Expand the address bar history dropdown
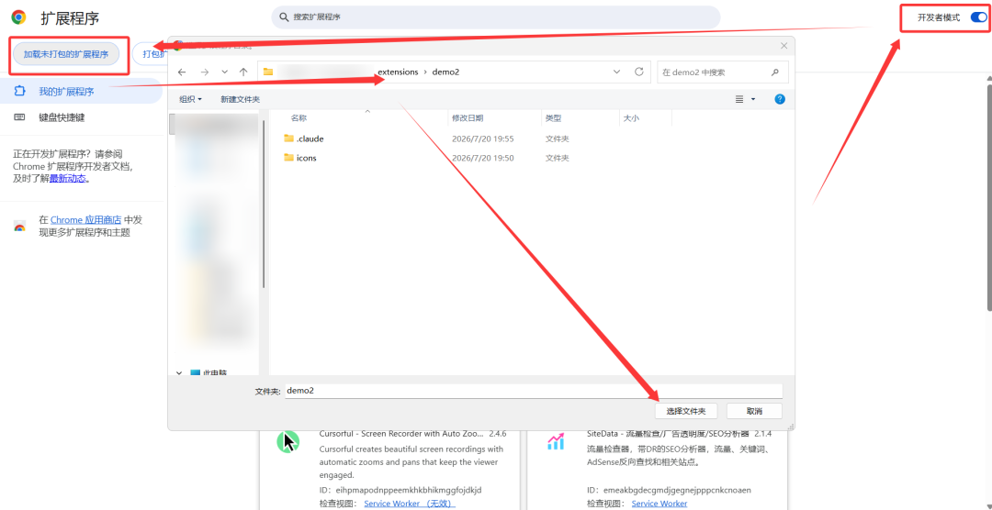Viewport: 992px width, 510px height. 617,72
